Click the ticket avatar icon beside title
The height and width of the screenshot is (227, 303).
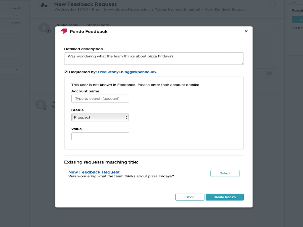tap(44, 5)
